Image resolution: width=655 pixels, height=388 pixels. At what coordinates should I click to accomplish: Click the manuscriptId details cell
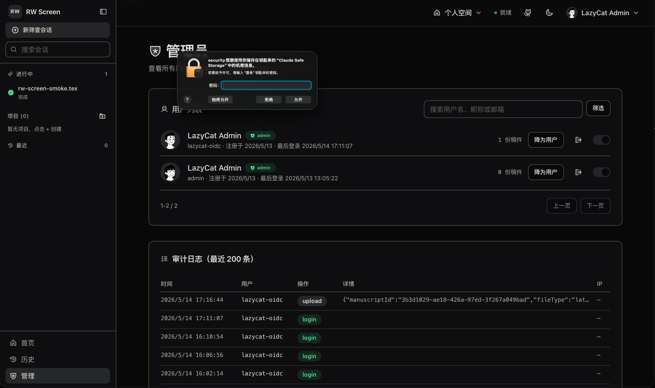click(466, 300)
